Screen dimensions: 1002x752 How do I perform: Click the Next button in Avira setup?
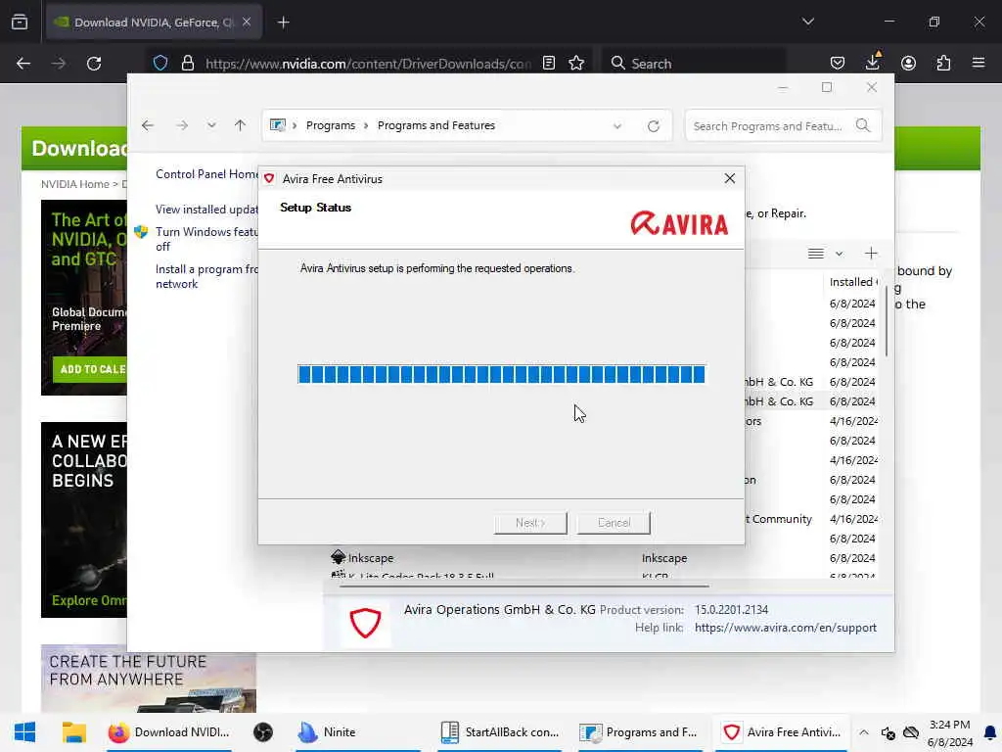(x=530, y=523)
